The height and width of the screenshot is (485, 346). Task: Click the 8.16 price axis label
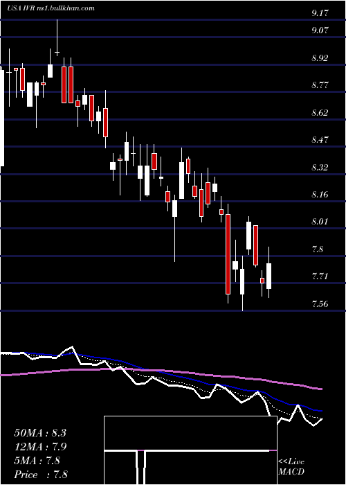[x=320, y=195]
